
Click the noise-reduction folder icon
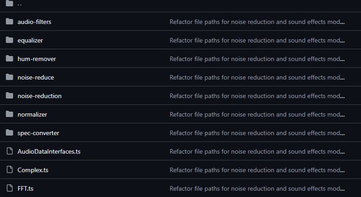coord(9,96)
